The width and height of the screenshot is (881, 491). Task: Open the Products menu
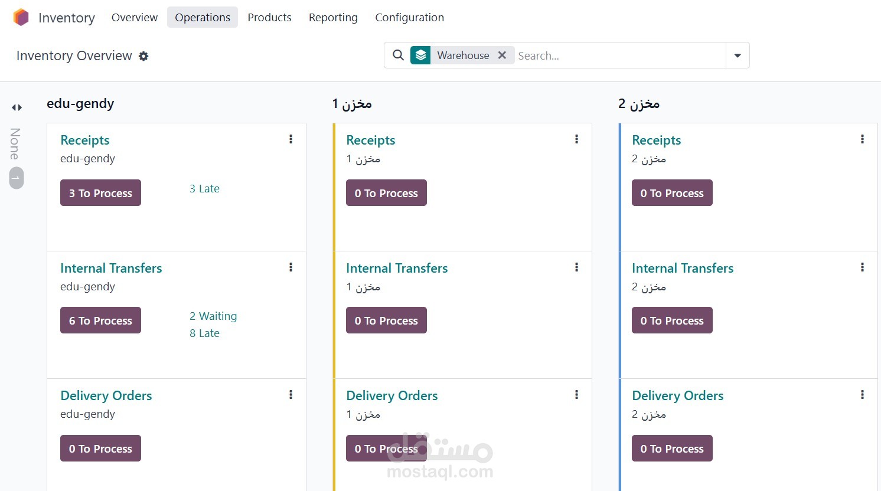(x=269, y=17)
